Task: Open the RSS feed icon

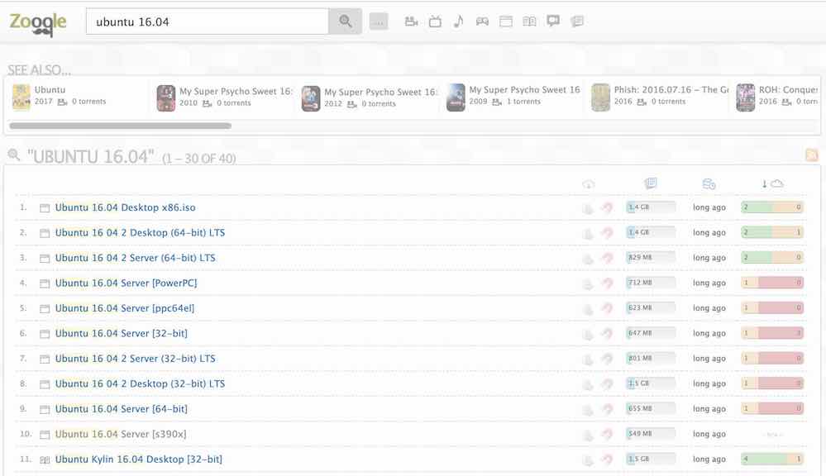Action: [811, 155]
